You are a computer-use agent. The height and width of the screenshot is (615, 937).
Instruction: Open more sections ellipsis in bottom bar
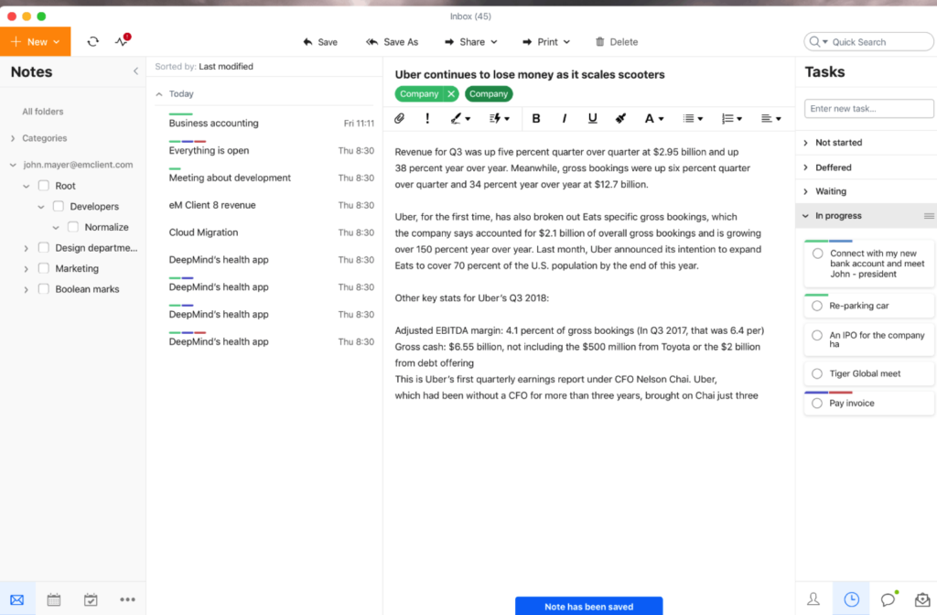pos(127,599)
